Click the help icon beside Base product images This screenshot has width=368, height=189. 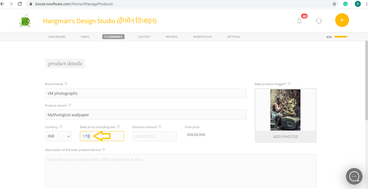pyautogui.click(x=289, y=84)
